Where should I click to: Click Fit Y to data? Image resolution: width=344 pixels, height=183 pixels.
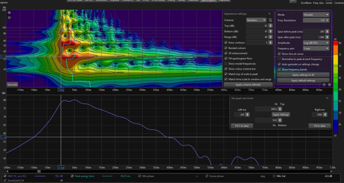click(242, 126)
